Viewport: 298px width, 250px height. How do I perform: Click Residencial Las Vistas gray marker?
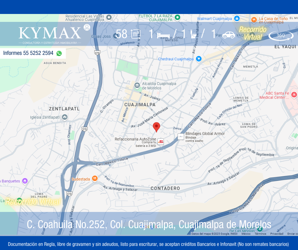click(109, 17)
